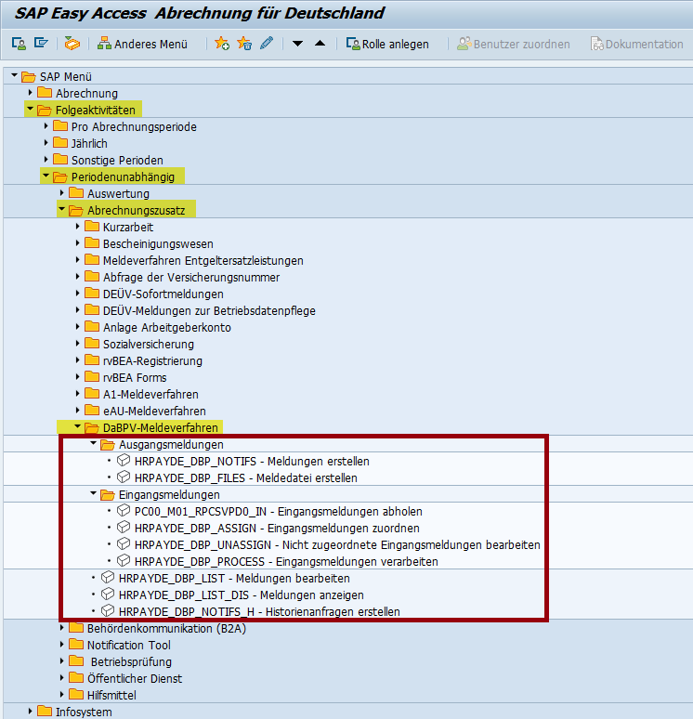The image size is (693, 719).
Task: Expand the Öffentlicher Dienst folder
Action: [62, 678]
